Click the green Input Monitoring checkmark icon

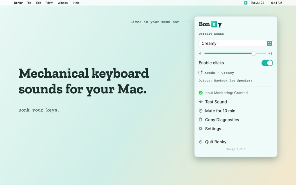click(x=201, y=93)
